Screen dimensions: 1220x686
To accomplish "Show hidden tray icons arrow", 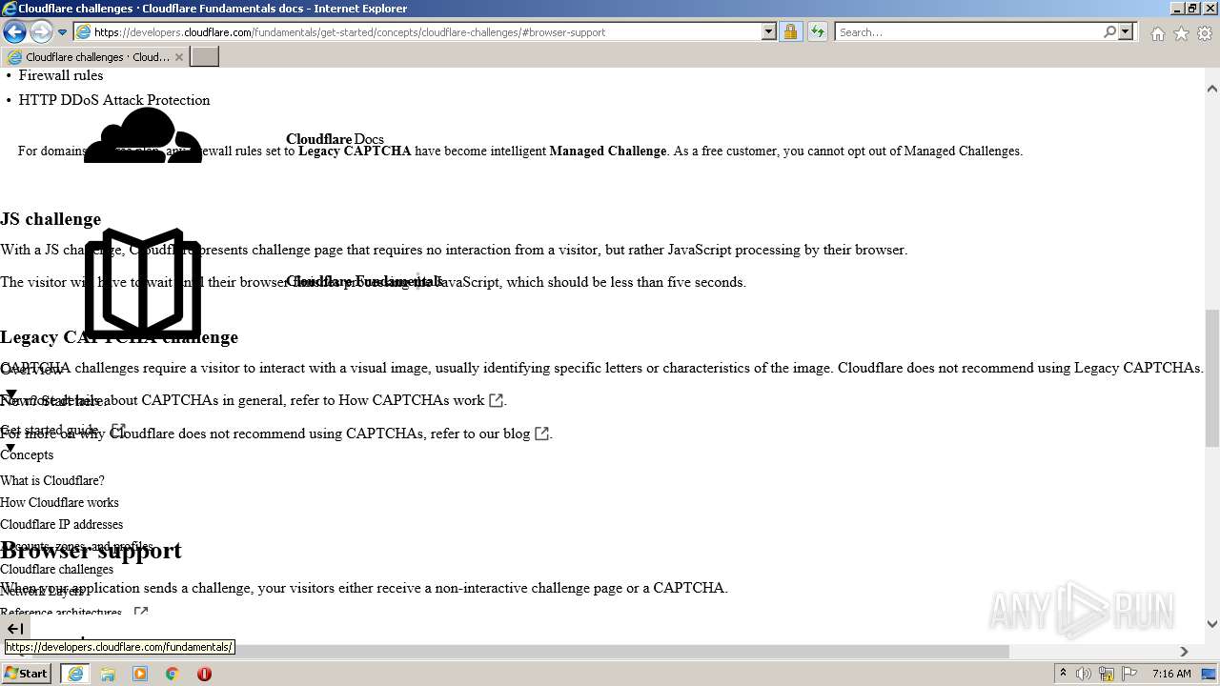I will pos(1063,674).
